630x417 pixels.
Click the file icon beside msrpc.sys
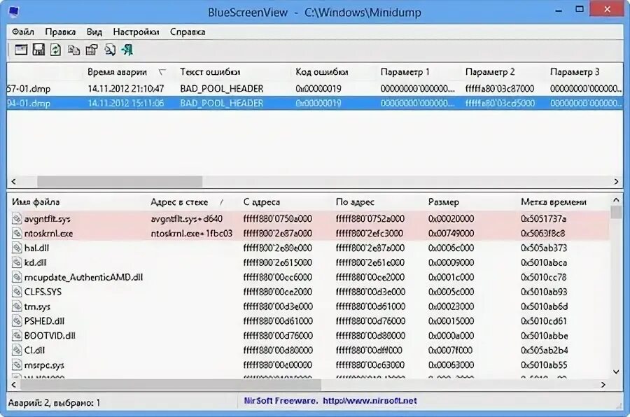tap(17, 365)
